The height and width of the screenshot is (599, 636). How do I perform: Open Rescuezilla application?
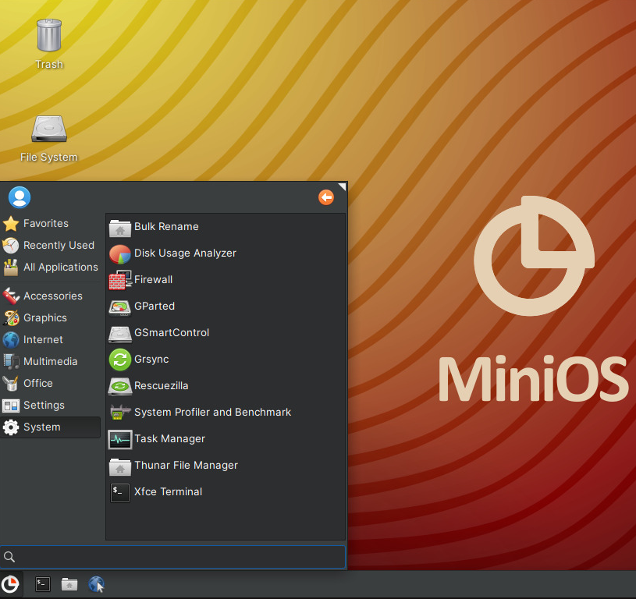pos(161,386)
